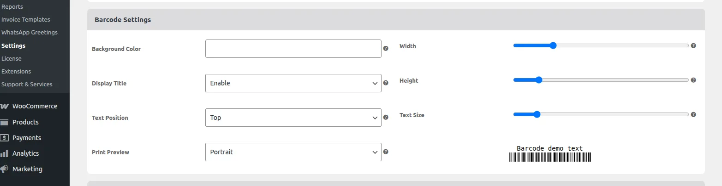The image size is (722, 186).
Task: Click the WooCommerce logo icon in sidebar
Action: [x=4, y=106]
